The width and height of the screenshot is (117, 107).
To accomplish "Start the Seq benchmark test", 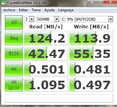I will [14, 38].
